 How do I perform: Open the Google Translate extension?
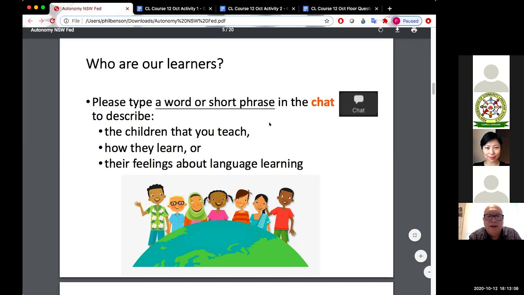point(374,21)
